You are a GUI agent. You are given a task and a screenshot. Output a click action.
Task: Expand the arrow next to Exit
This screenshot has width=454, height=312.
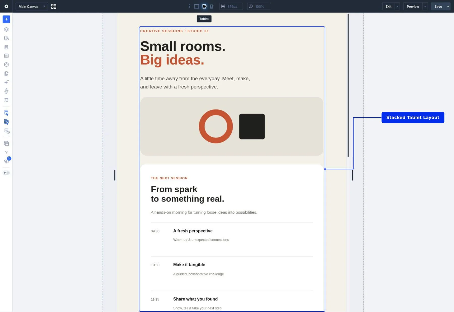point(397,6)
